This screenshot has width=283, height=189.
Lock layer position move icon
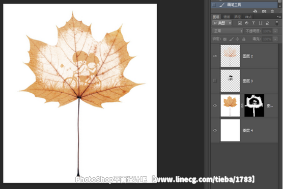coord(238,39)
